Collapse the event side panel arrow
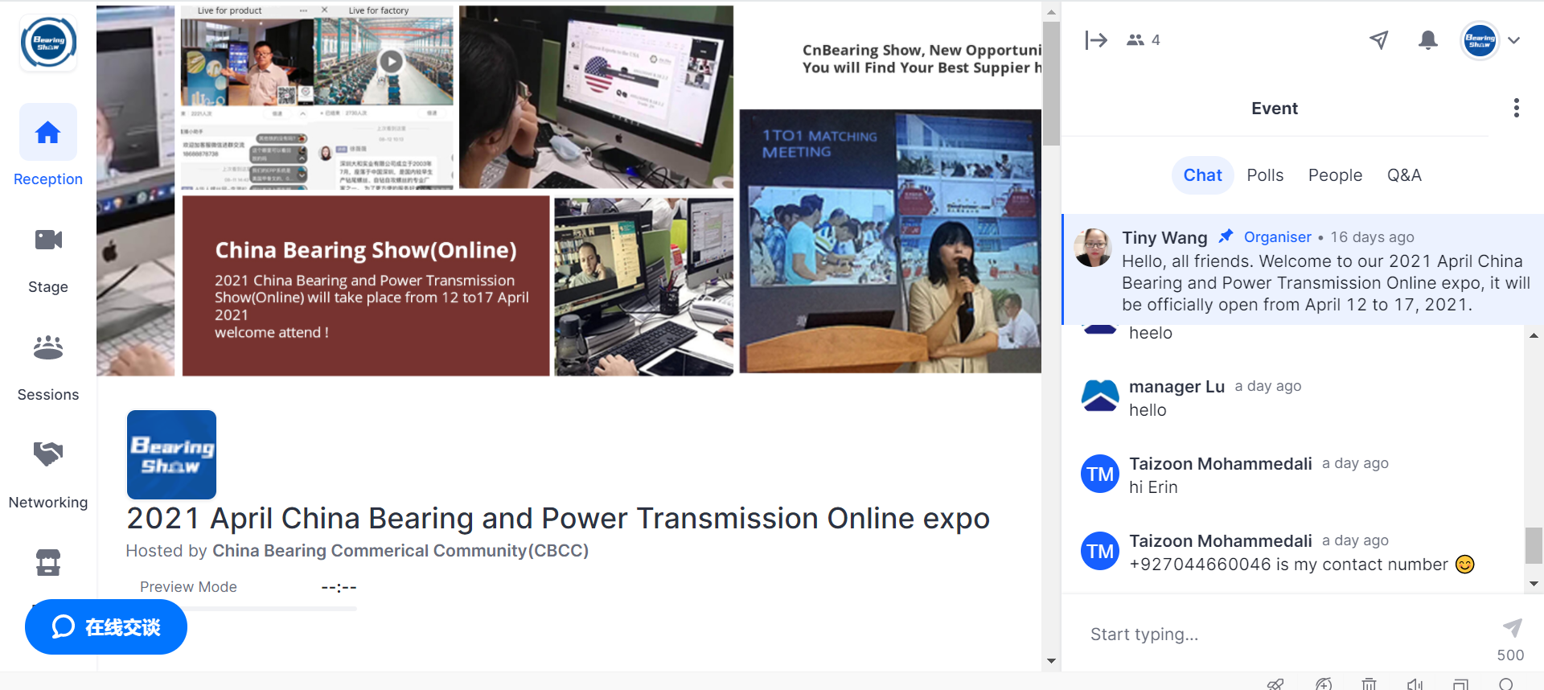The width and height of the screenshot is (1544, 690). click(x=1096, y=40)
